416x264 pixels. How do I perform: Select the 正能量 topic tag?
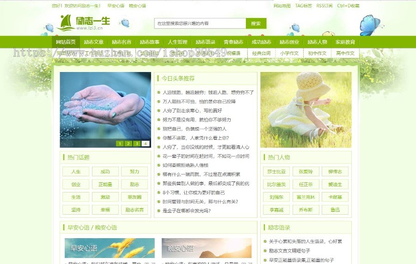point(105,184)
